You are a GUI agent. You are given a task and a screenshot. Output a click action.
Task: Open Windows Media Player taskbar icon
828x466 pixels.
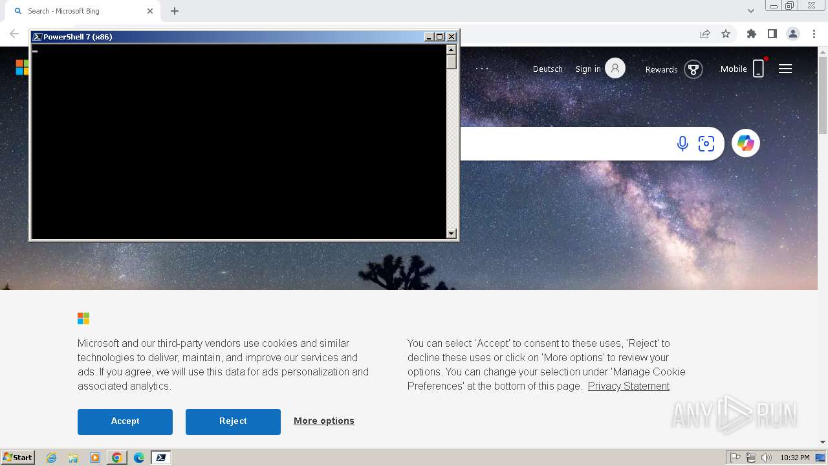click(95, 458)
